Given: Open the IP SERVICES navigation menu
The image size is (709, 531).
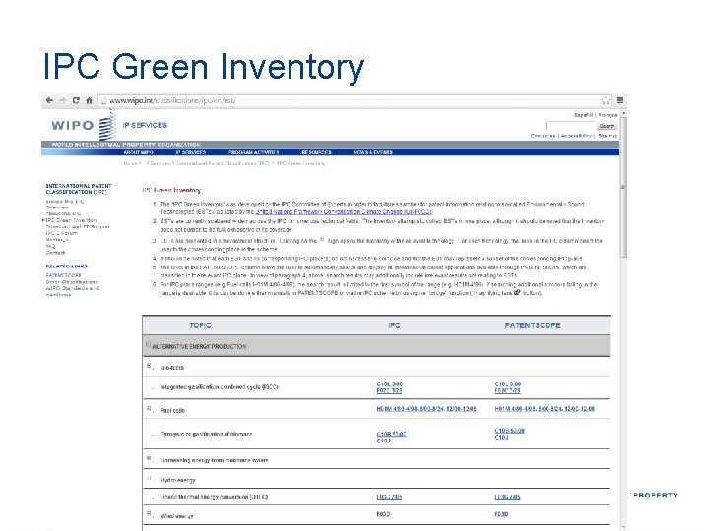Looking at the screenshot, I should 191,152.
